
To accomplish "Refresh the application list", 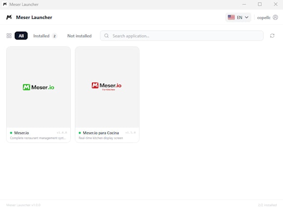I will [272, 36].
